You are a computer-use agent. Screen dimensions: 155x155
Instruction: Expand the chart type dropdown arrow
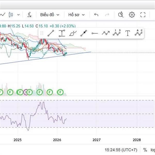pos(18,15)
